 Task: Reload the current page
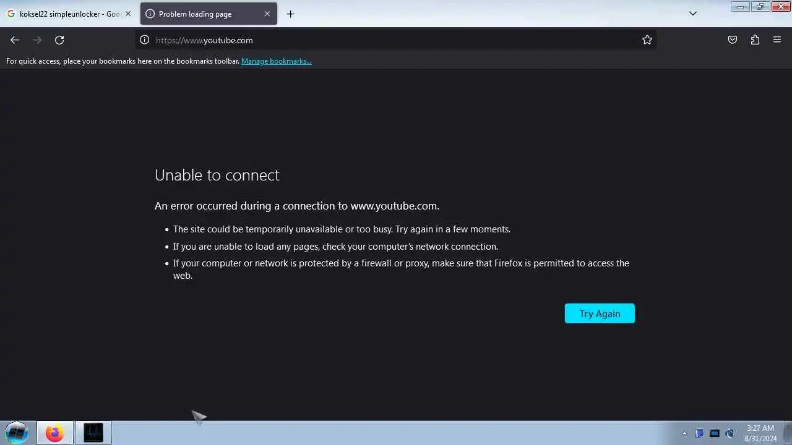[59, 40]
